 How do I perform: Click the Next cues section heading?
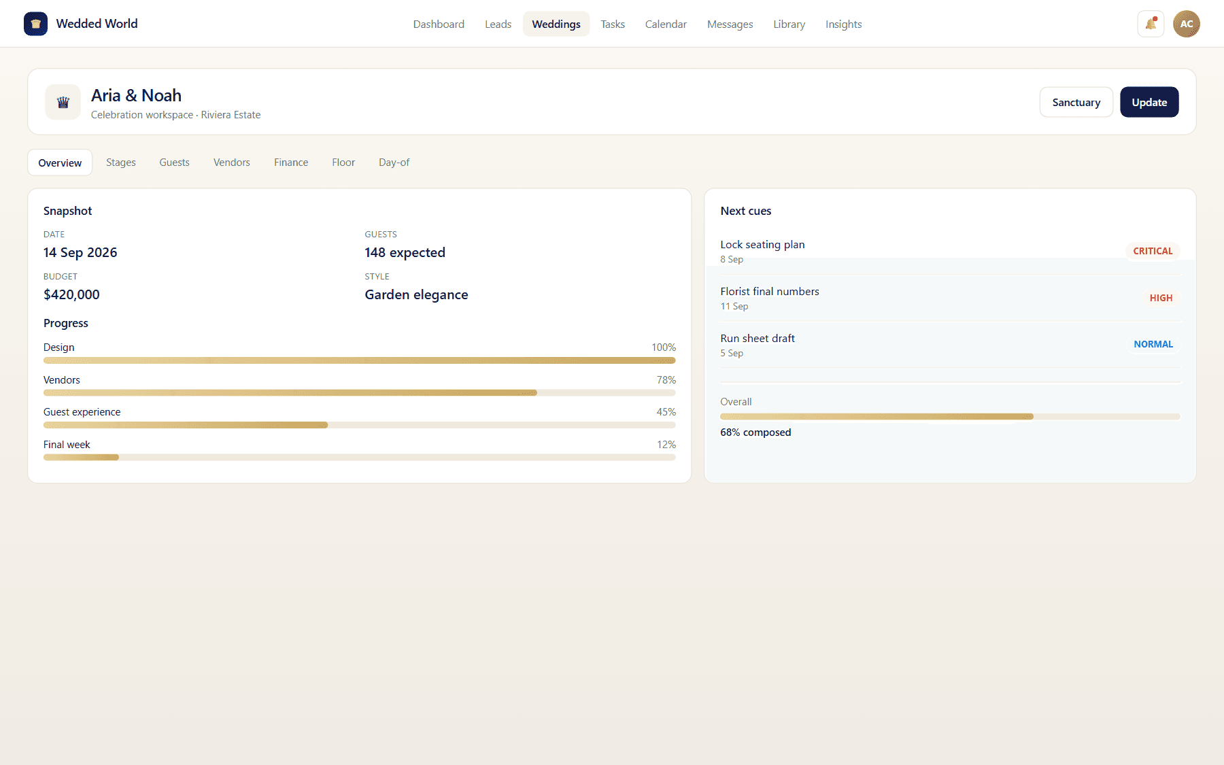745,211
